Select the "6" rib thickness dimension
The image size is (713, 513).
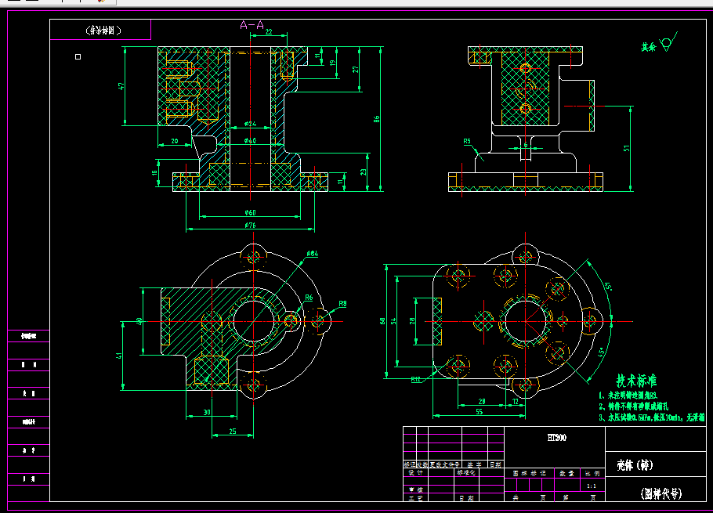pos(526,144)
